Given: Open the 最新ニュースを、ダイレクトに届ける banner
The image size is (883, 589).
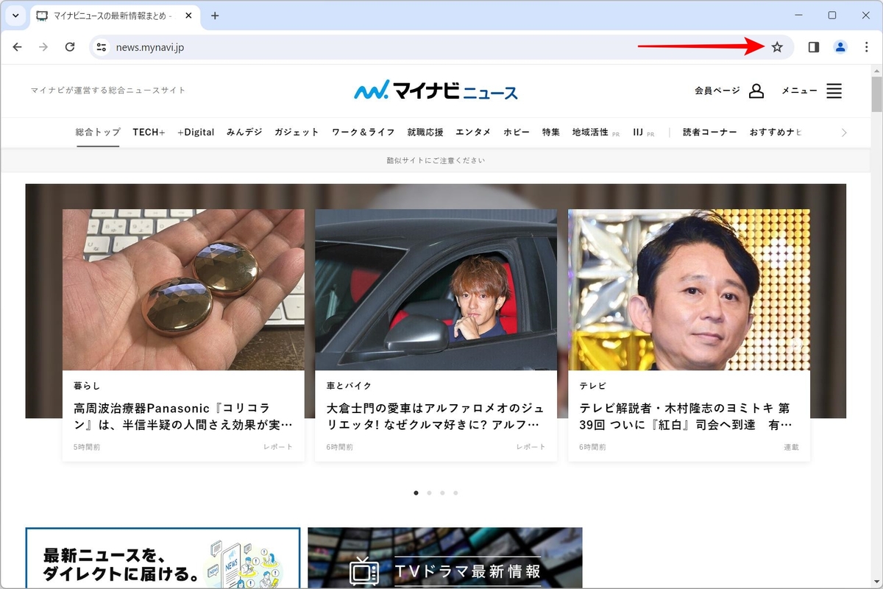Looking at the screenshot, I should point(163,557).
